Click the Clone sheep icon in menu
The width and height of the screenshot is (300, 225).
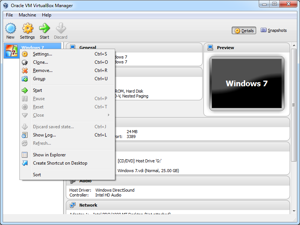pos(25,62)
